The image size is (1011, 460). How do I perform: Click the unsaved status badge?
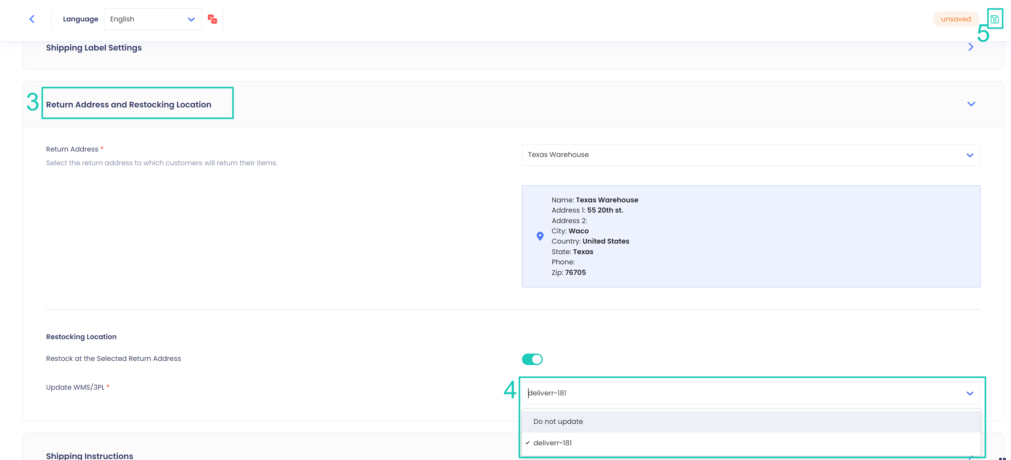pos(956,19)
